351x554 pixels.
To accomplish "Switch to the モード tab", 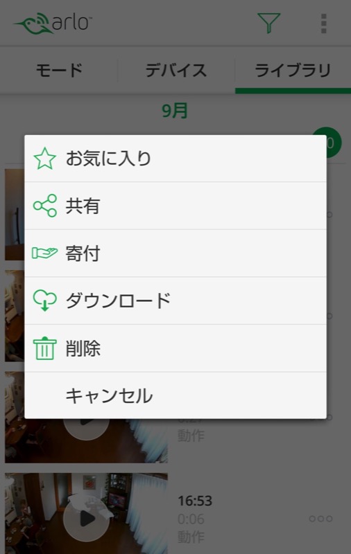I will [x=59, y=70].
